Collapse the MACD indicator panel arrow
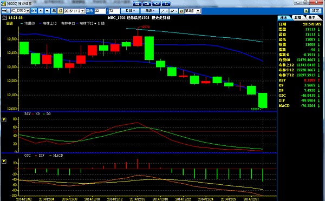The height and width of the screenshot is (201, 325). point(4,162)
